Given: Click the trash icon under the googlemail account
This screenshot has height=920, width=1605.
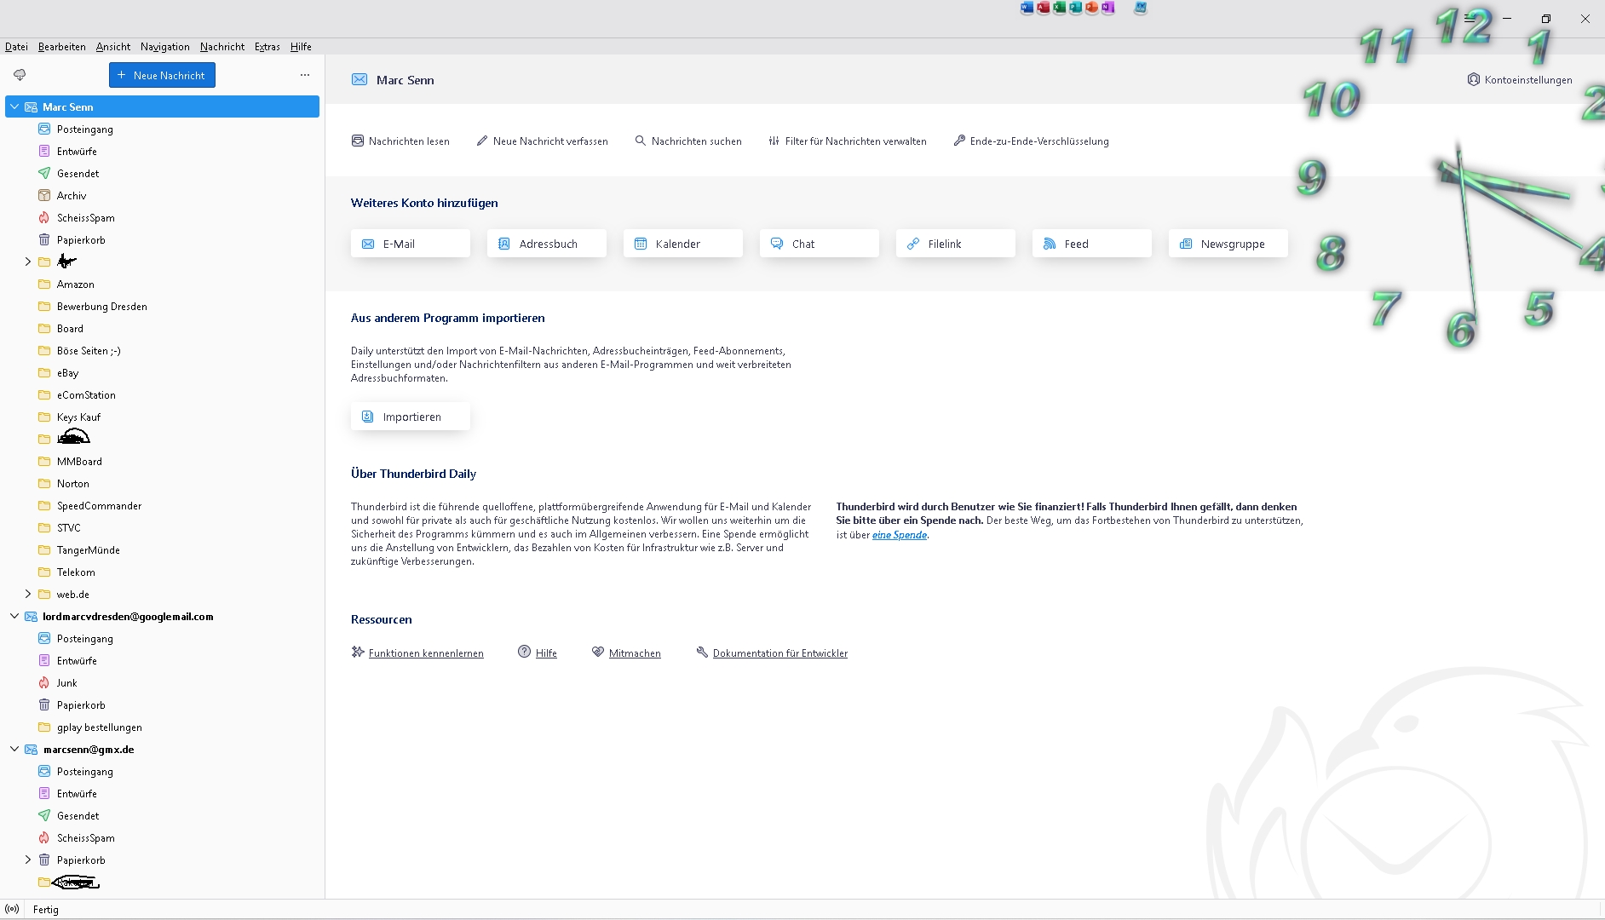Looking at the screenshot, I should (x=44, y=704).
